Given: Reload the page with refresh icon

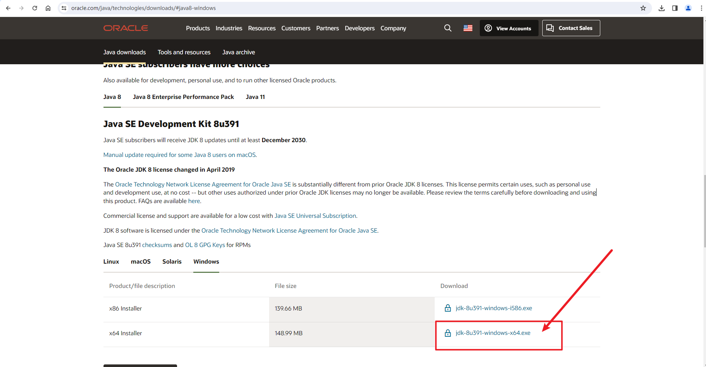Looking at the screenshot, I should click(35, 8).
